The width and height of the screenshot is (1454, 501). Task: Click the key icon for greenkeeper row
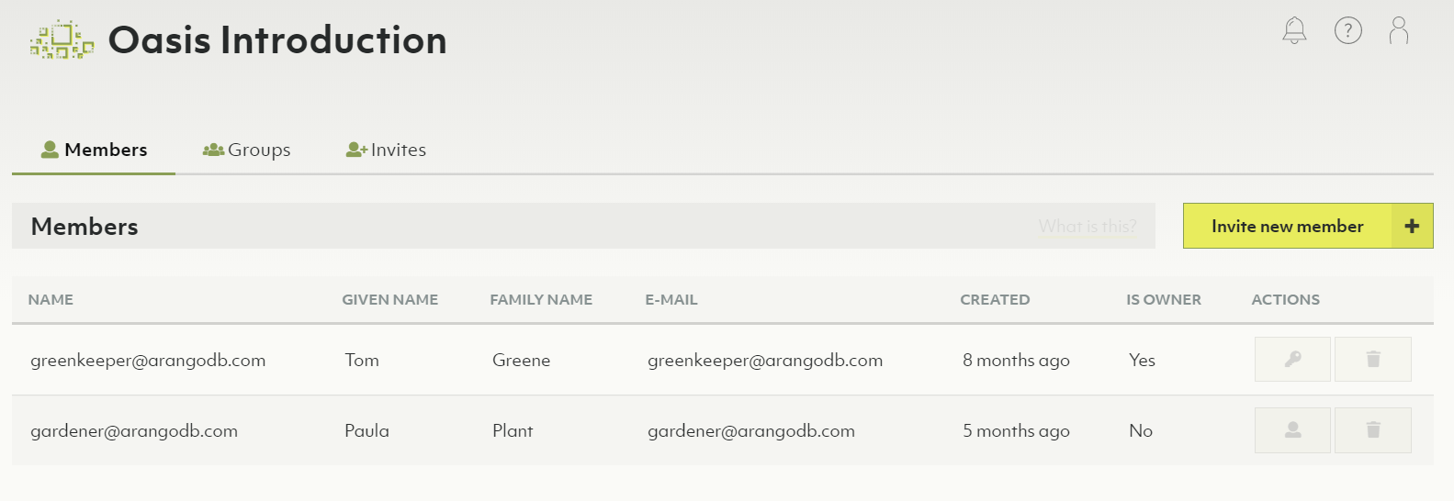(x=1292, y=359)
